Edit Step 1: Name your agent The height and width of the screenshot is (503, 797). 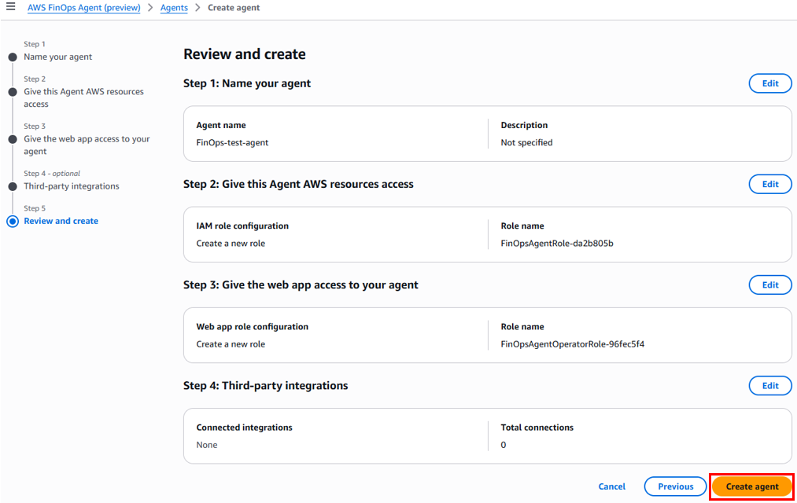tap(770, 83)
